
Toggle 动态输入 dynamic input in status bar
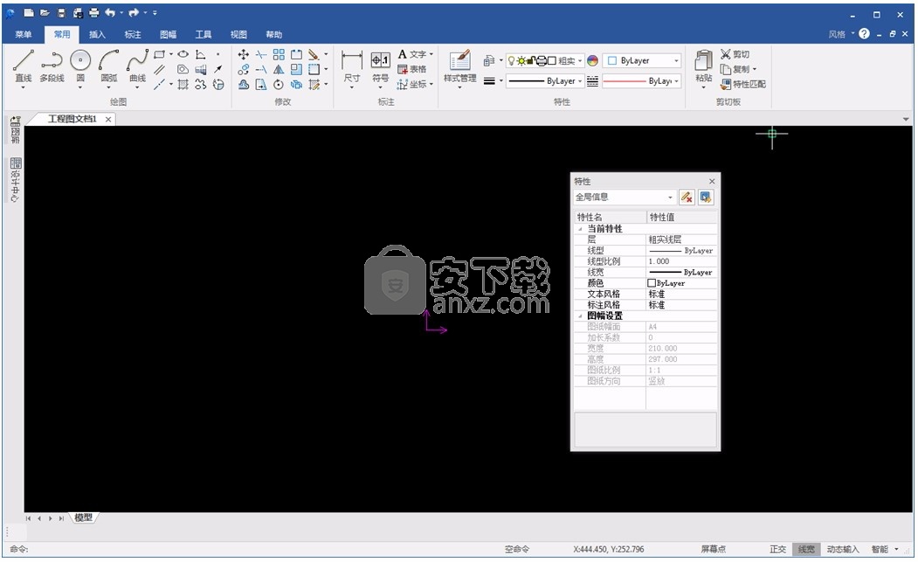click(x=843, y=550)
